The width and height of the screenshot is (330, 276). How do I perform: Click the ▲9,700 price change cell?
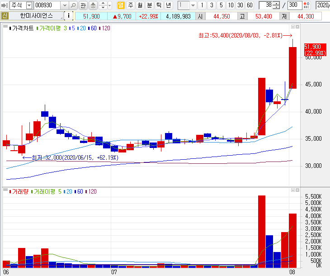122,16
